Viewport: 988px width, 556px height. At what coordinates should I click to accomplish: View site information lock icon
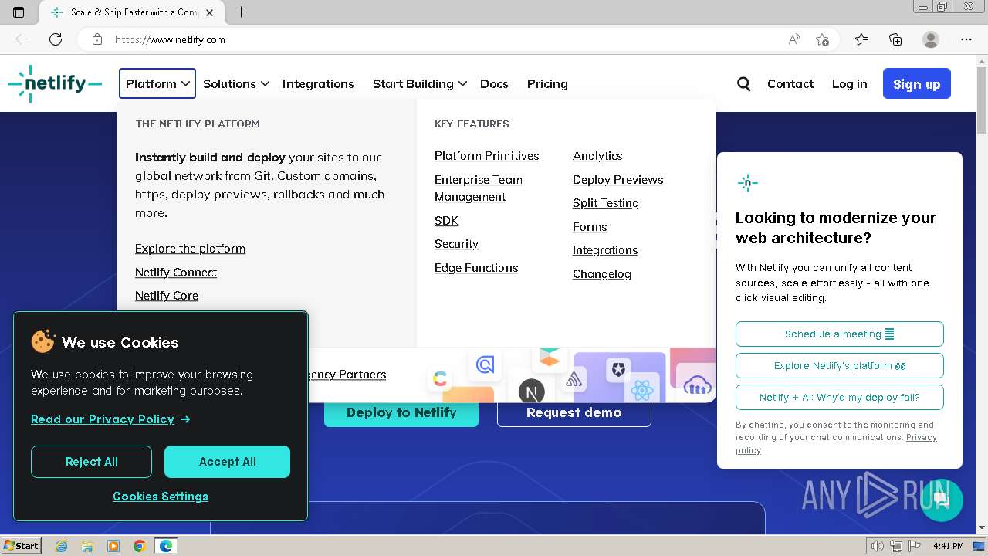click(97, 39)
